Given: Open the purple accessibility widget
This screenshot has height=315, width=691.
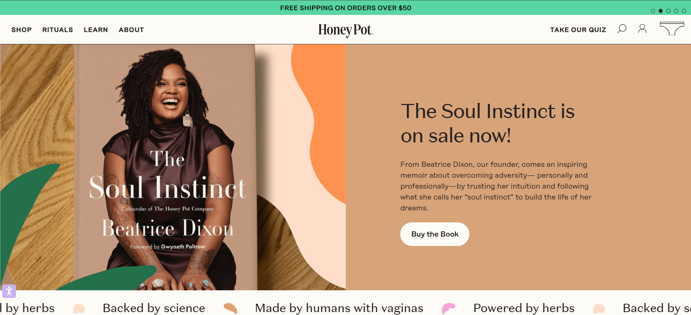Looking at the screenshot, I should pyautogui.click(x=9, y=291).
